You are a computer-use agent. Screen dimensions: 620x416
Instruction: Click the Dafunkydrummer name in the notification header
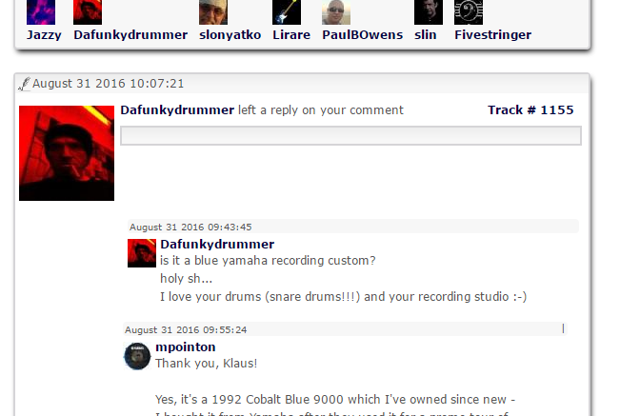tap(177, 109)
